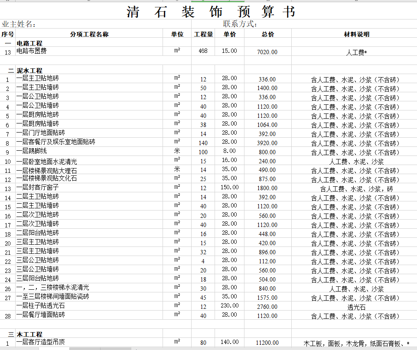417x350 pixels.
Task: Select the 单价 header cell
Action: tap(229, 34)
